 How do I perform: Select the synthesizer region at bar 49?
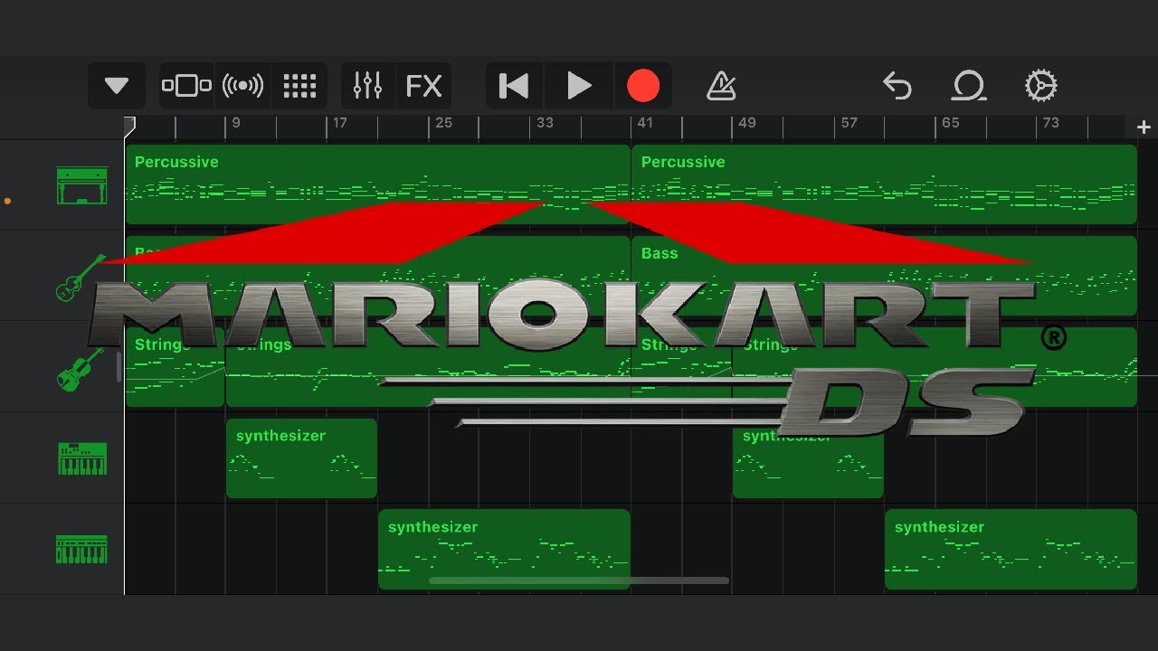808,458
